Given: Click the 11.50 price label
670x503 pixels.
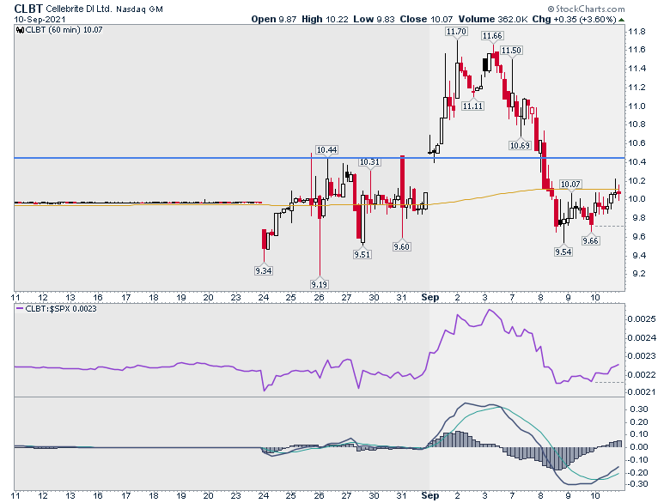Looking at the screenshot, I should pyautogui.click(x=511, y=51).
